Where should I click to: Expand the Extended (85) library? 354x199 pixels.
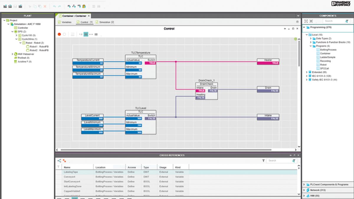click(307, 72)
